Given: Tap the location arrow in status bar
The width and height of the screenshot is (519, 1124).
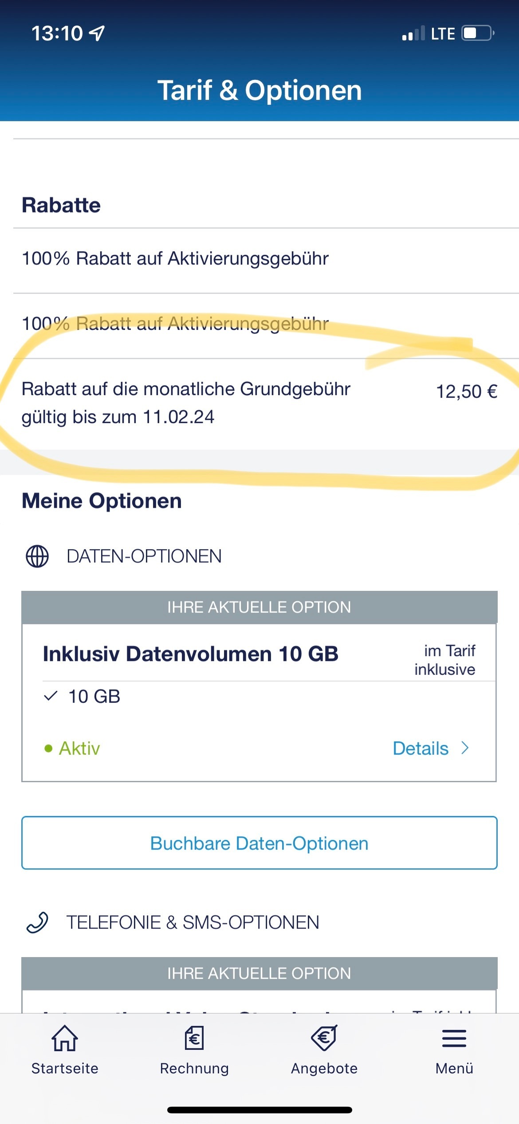Looking at the screenshot, I should (x=97, y=33).
